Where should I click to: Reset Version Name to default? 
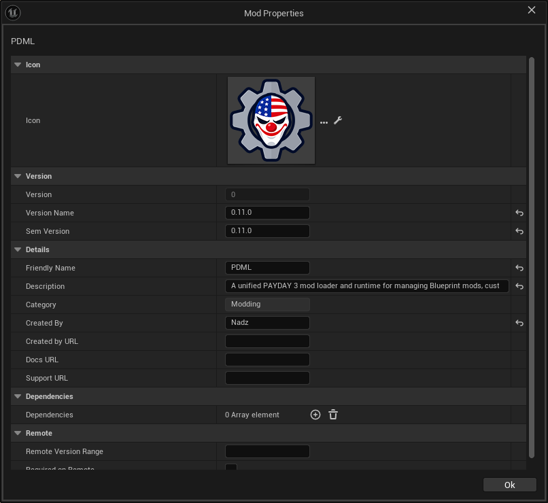pyautogui.click(x=519, y=213)
